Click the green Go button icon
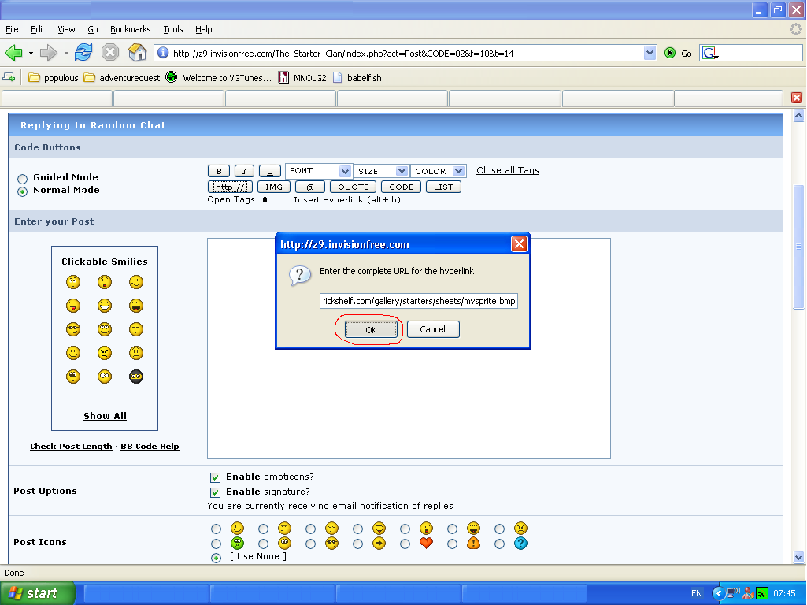The height and width of the screenshot is (605, 807). (669, 53)
